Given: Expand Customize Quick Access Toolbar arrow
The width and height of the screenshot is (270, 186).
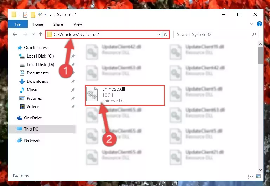Looking at the screenshot, I should [50, 15].
